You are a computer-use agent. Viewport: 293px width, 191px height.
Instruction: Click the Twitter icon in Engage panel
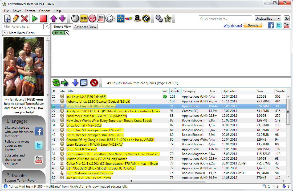(39, 145)
